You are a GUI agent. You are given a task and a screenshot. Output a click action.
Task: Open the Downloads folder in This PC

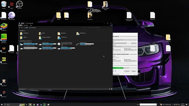point(24,34)
